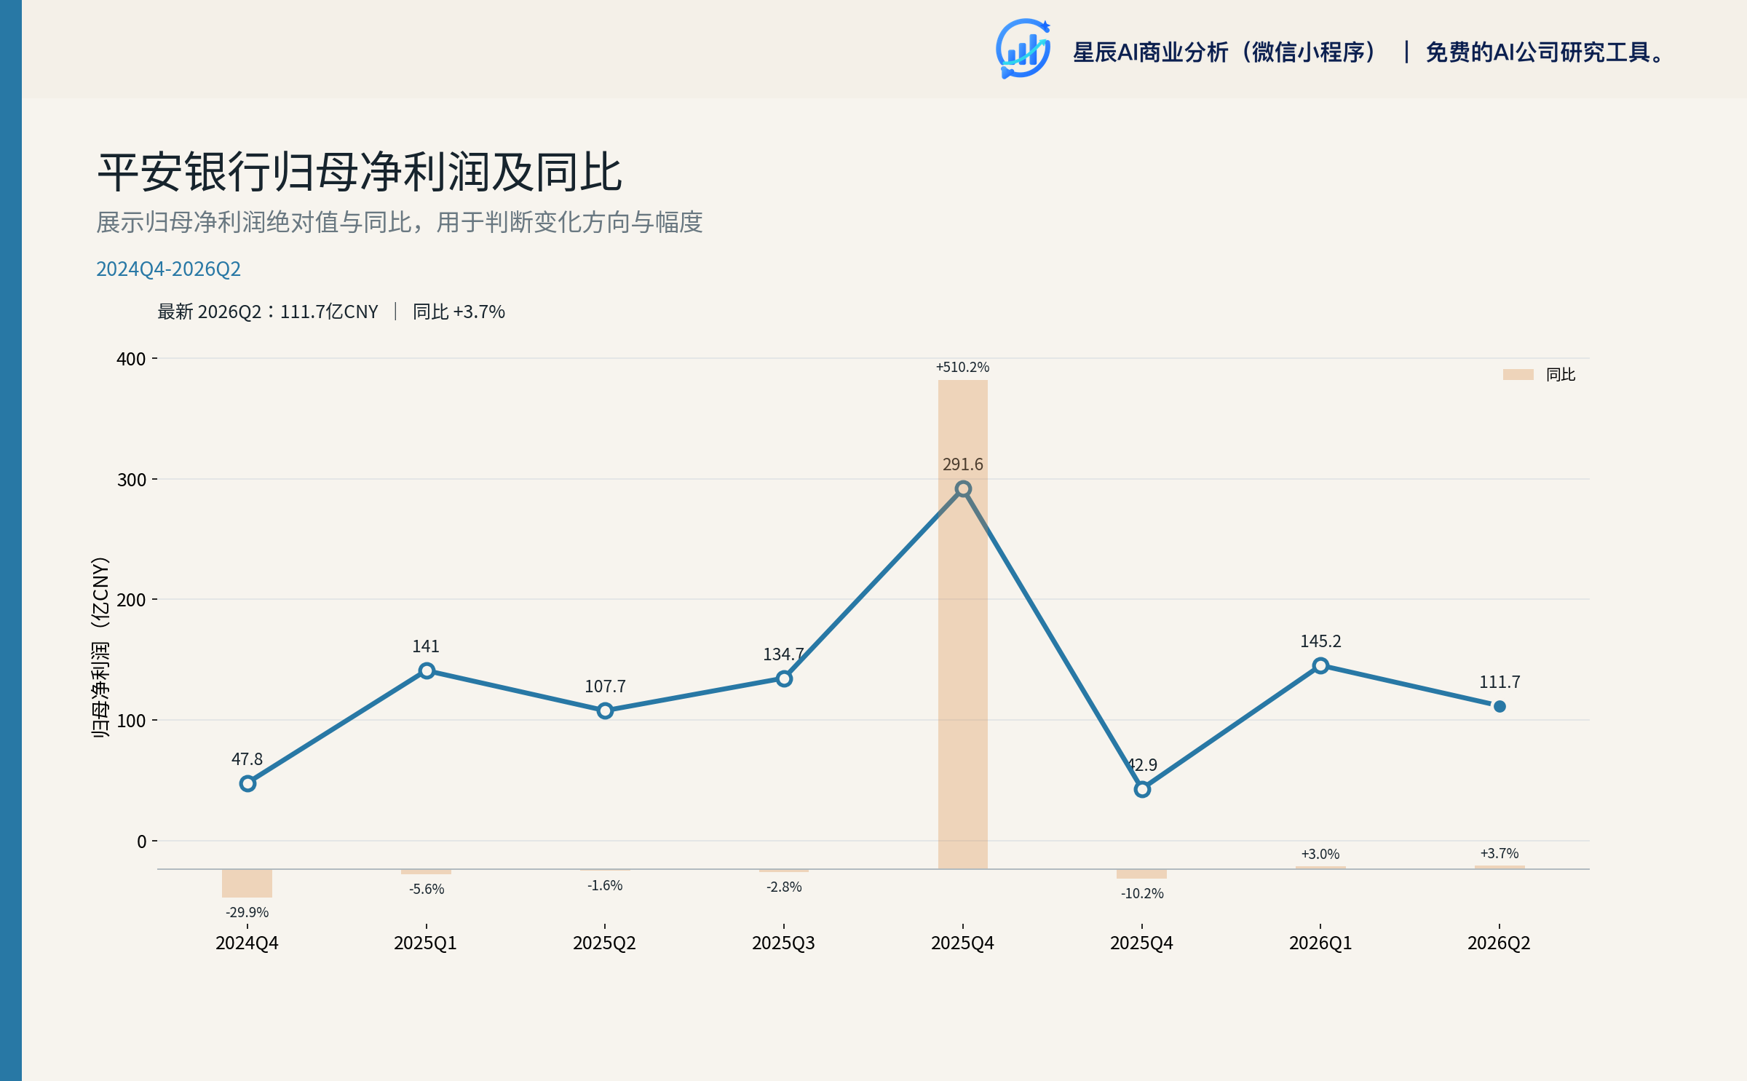
Task: Click the -5.6% bar label
Action: pos(427,889)
